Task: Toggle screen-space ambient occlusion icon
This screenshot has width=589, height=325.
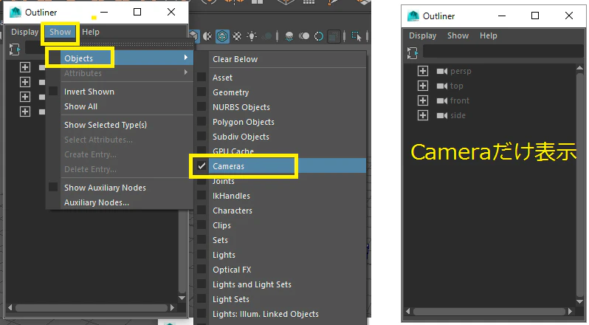Action: pyautogui.click(x=289, y=36)
